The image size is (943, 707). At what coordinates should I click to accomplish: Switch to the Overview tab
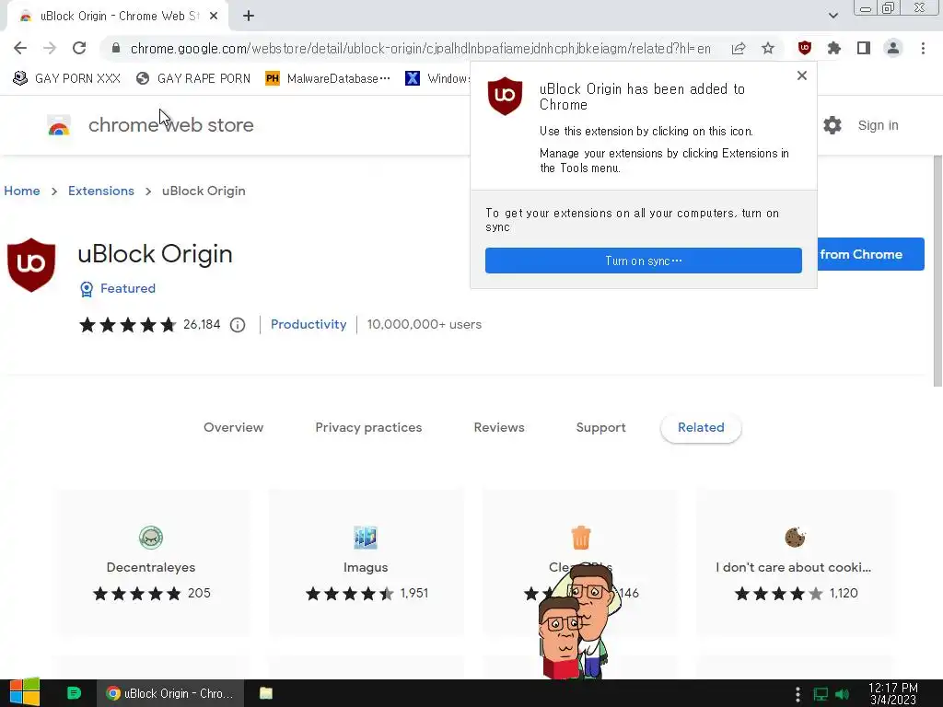pyautogui.click(x=233, y=427)
